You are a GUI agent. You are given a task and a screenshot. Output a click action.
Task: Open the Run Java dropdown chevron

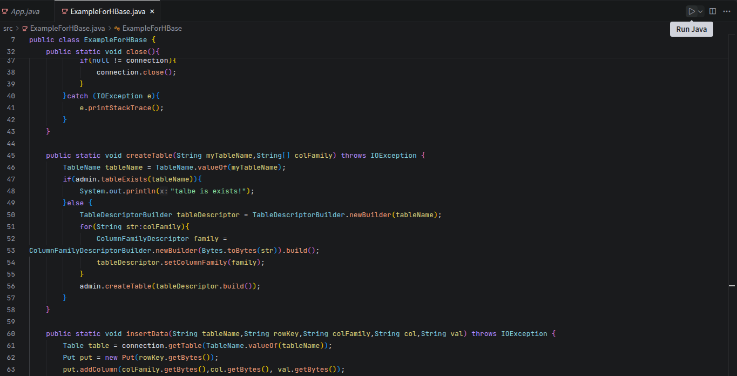tap(700, 11)
